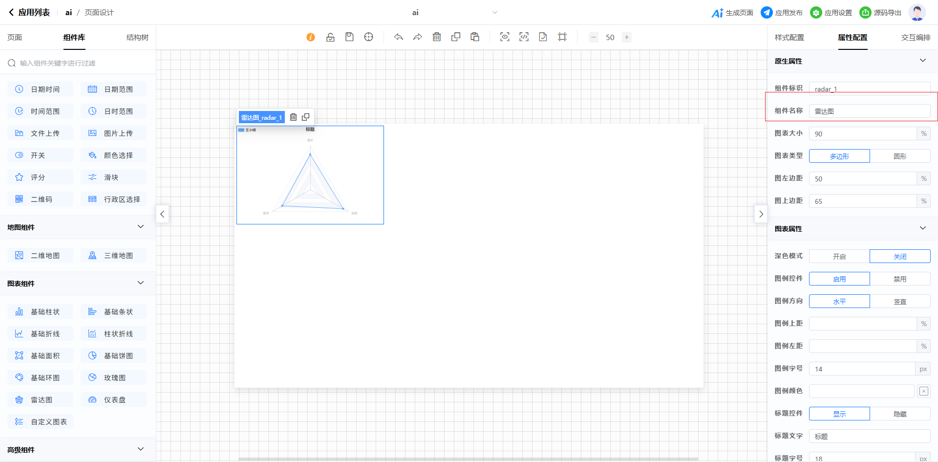The image size is (938, 462).
Task: Click the 源码导出 button
Action: 880,13
